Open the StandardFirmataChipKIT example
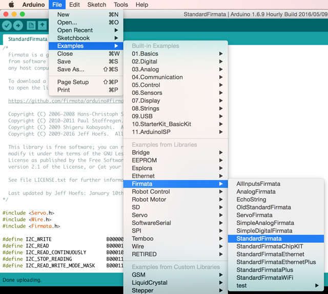328x294 pixels. 276,246
